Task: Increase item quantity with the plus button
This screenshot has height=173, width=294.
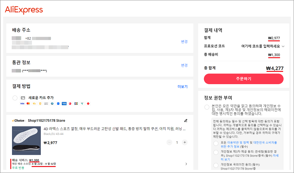Action: 185,142
